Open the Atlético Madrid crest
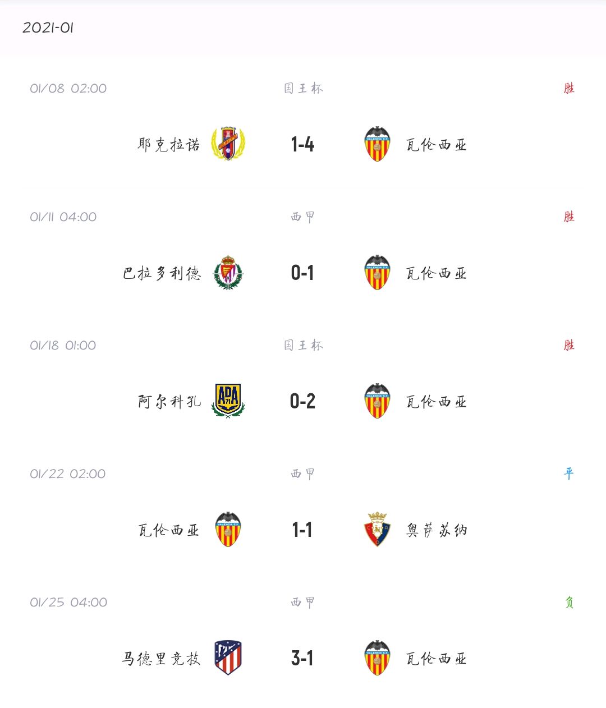 point(228,658)
